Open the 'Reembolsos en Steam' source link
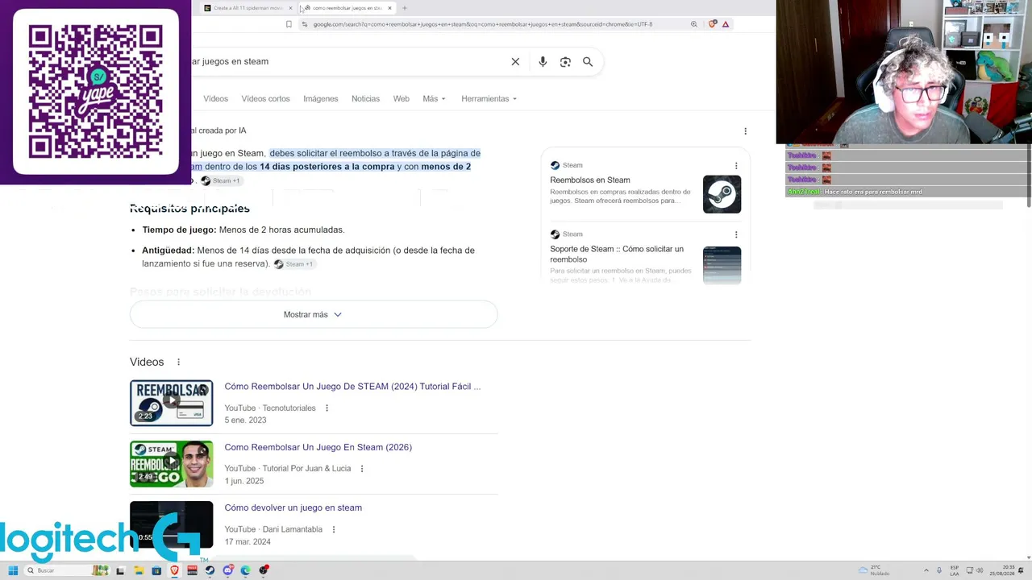 (x=590, y=180)
